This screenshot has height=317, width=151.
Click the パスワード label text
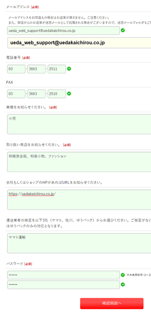[15, 264]
